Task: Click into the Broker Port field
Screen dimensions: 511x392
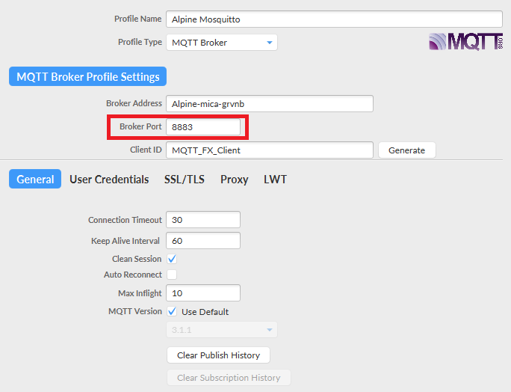Action: [x=203, y=127]
